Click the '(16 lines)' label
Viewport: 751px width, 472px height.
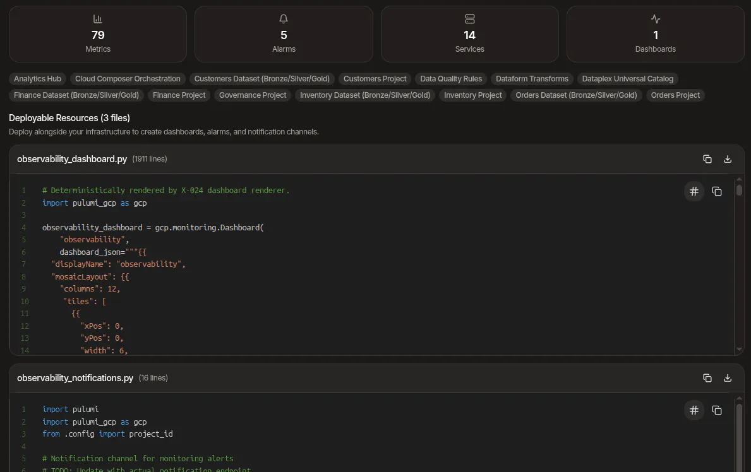(x=153, y=378)
